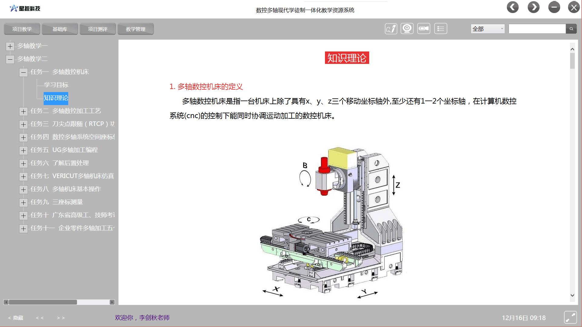Screen dimensions: 582x327
Task: Click the video camera recording icon
Action: pos(423,29)
